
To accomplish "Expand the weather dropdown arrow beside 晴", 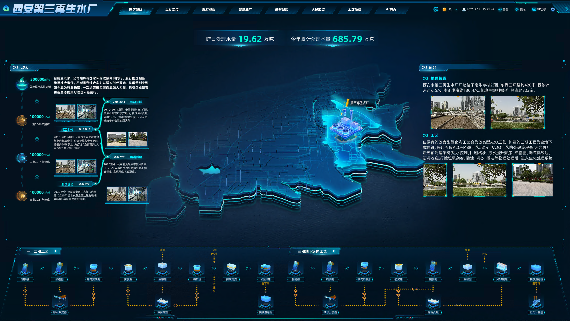I will coord(456,9).
